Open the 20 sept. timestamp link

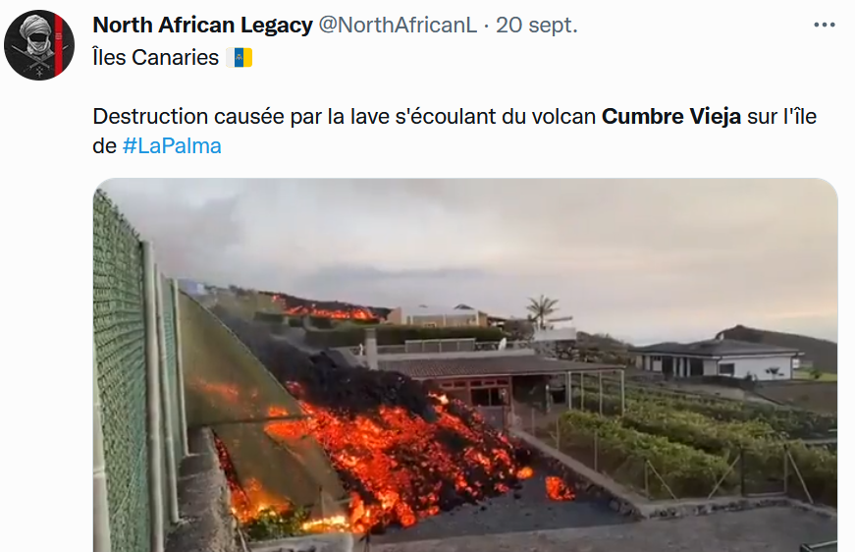coord(537,26)
